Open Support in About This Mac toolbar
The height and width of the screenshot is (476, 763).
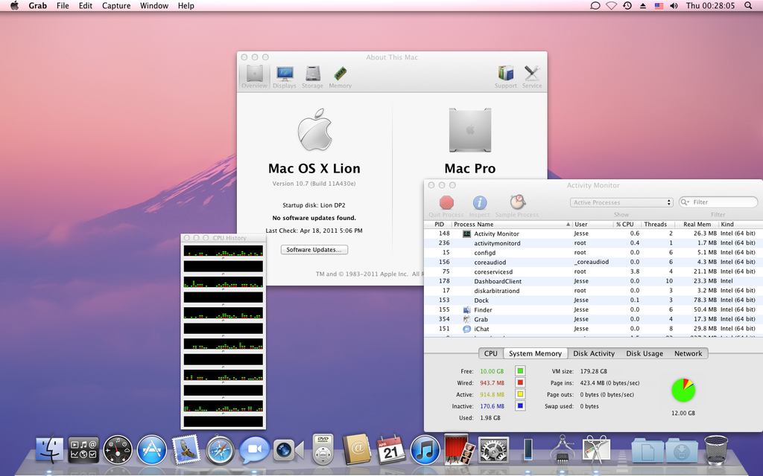(x=506, y=77)
